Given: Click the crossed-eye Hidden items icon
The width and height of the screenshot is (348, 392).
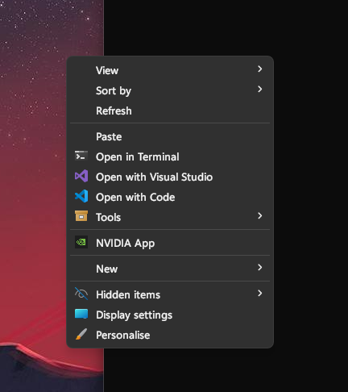Looking at the screenshot, I should tap(81, 294).
